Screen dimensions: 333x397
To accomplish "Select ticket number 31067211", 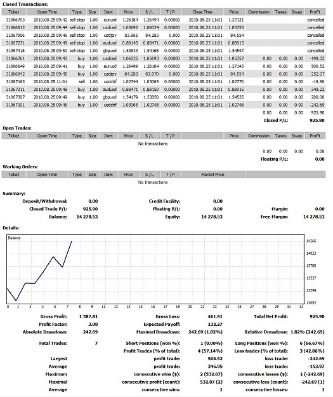I will [15, 90].
